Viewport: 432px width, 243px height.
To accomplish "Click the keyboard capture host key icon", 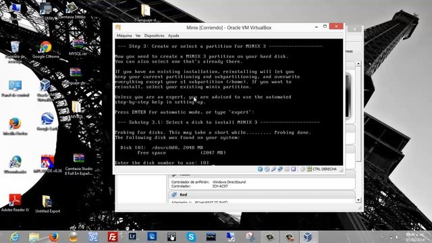I will 309,169.
